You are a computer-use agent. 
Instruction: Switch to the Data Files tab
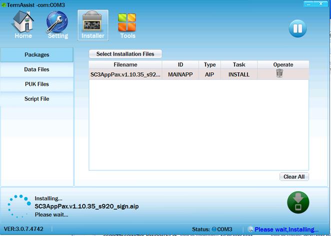click(x=37, y=70)
